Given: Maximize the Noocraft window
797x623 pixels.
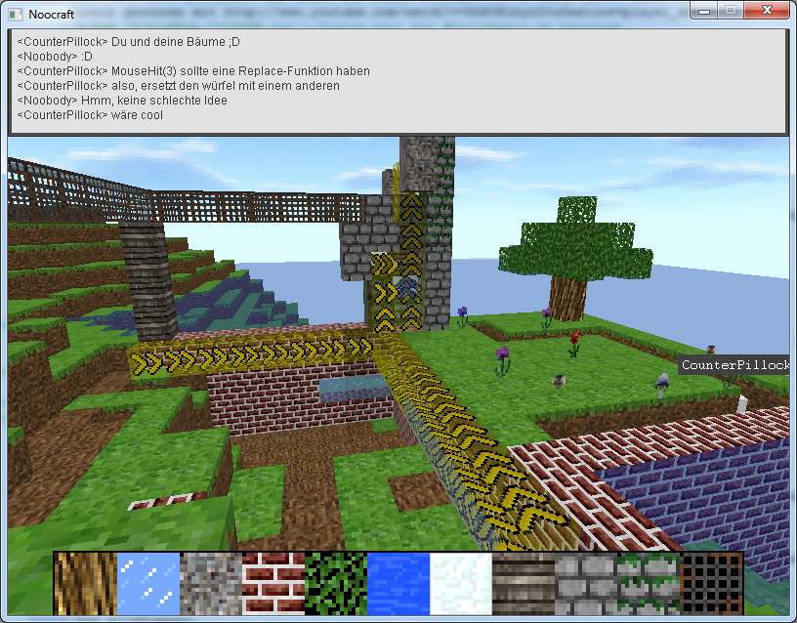Looking at the screenshot, I should coord(731,10).
